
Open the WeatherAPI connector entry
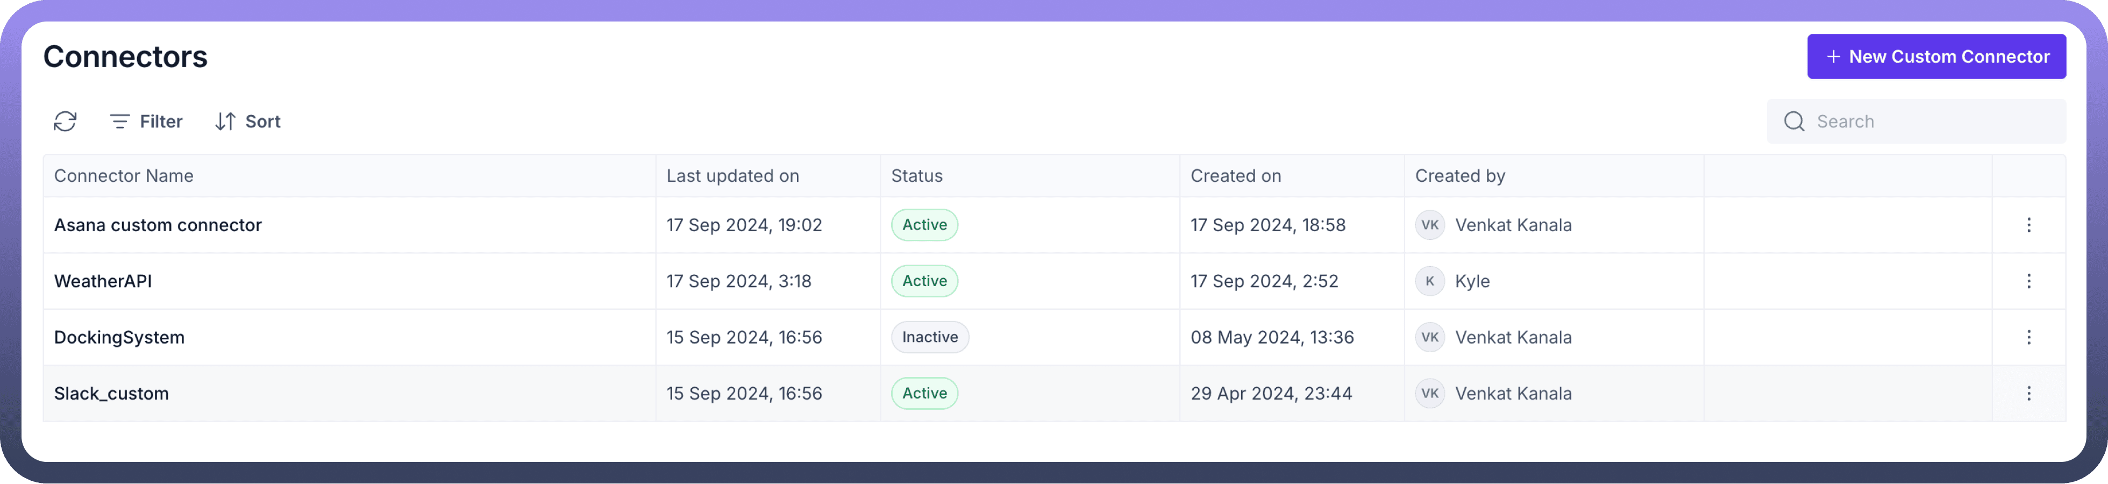click(103, 281)
